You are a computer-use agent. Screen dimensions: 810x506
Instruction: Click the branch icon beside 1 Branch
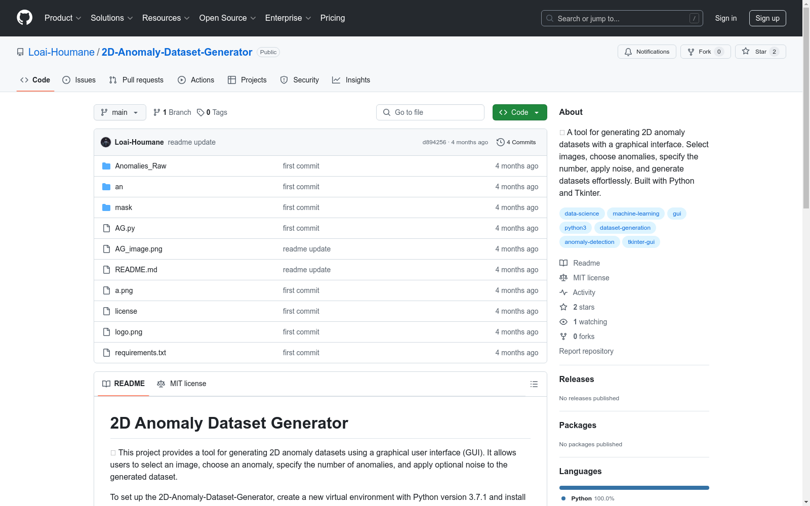pyautogui.click(x=157, y=112)
